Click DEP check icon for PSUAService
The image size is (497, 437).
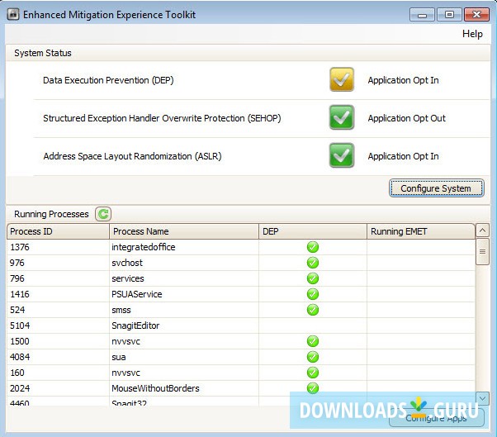[x=313, y=294]
